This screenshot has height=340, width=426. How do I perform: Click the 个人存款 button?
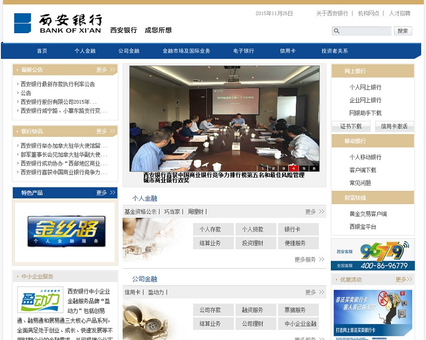point(213,229)
